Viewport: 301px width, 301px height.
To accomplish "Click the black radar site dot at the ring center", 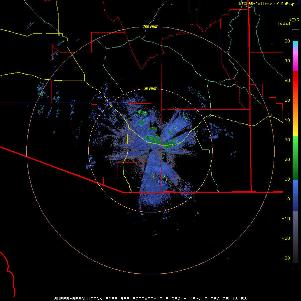I will 150,150.
